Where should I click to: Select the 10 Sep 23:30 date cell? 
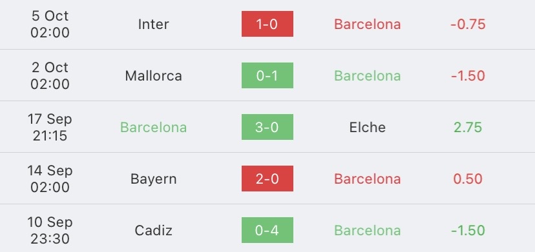click(50, 231)
